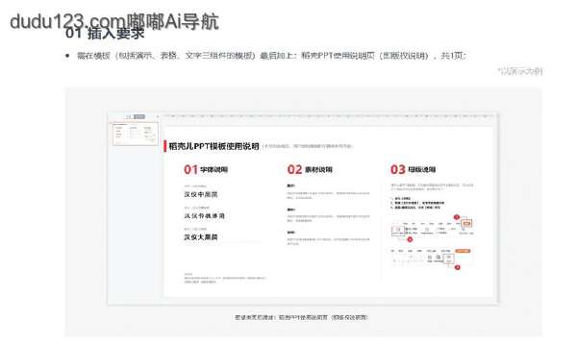This screenshot has height=346, width=577.
Task: Select the title 稻壳儿PPT模板使用说明
Action: coord(213,146)
